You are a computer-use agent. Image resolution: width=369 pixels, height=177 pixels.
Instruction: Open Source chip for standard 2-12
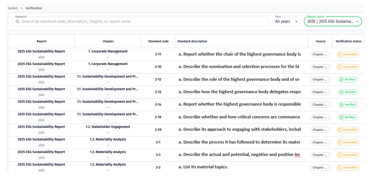pos(320,80)
